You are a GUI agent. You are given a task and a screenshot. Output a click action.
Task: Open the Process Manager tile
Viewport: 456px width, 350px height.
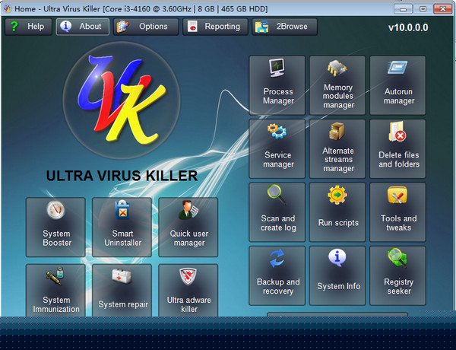pos(277,85)
